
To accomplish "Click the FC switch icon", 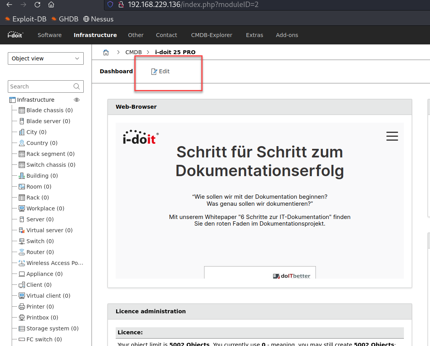I will click(22, 339).
